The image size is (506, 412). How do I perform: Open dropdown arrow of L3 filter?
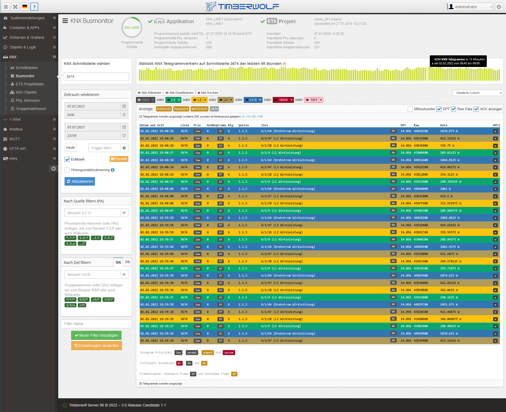tap(231, 100)
